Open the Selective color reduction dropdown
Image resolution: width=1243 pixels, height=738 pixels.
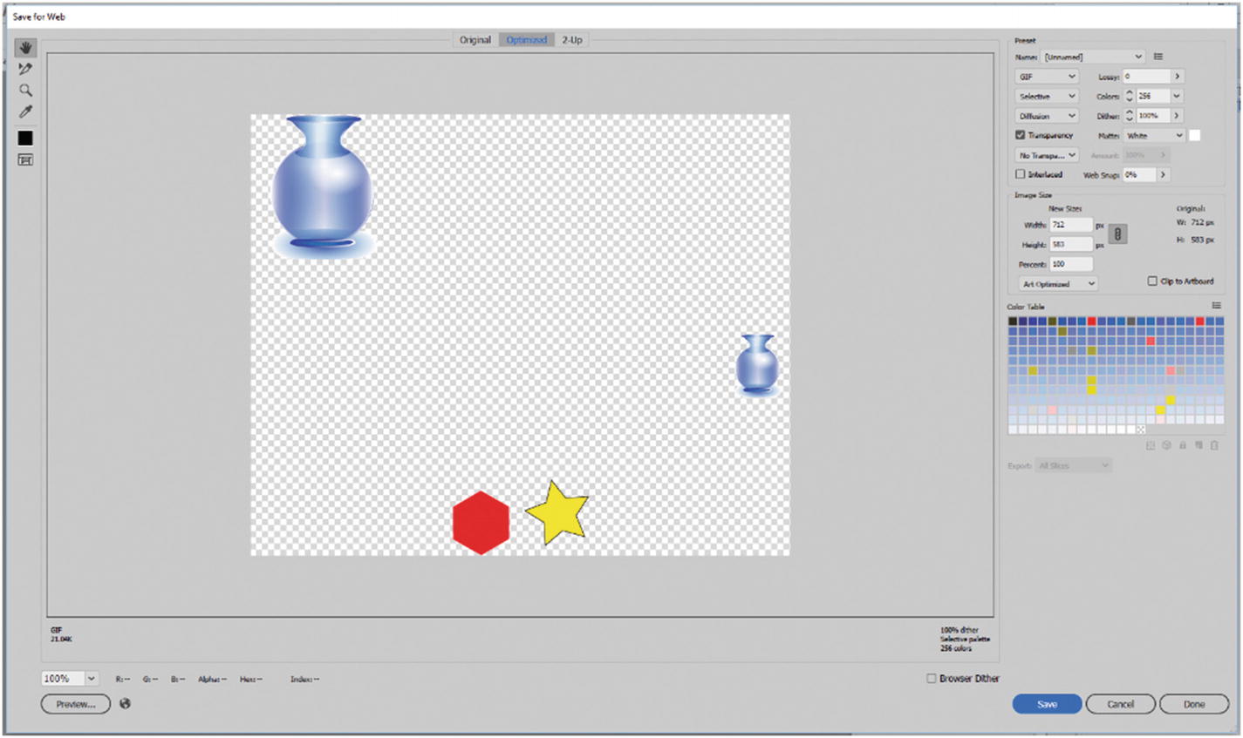click(x=1047, y=96)
